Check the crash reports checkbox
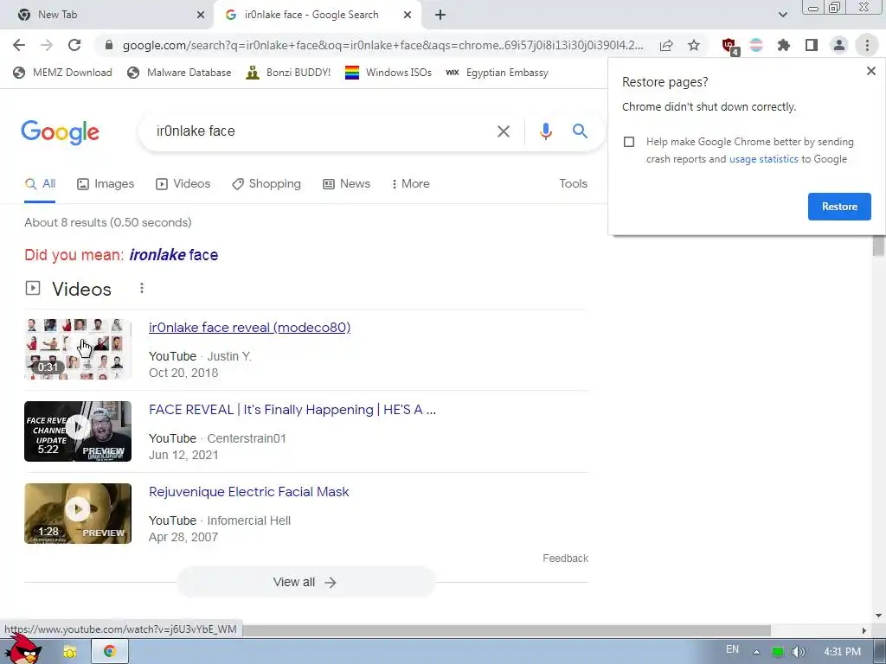Viewport: 886px width, 664px height. point(629,142)
